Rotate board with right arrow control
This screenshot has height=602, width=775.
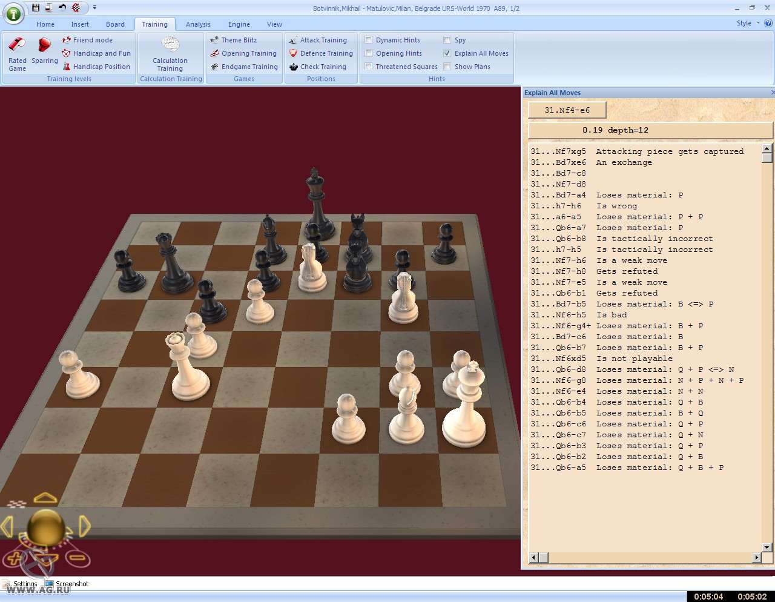[85, 526]
